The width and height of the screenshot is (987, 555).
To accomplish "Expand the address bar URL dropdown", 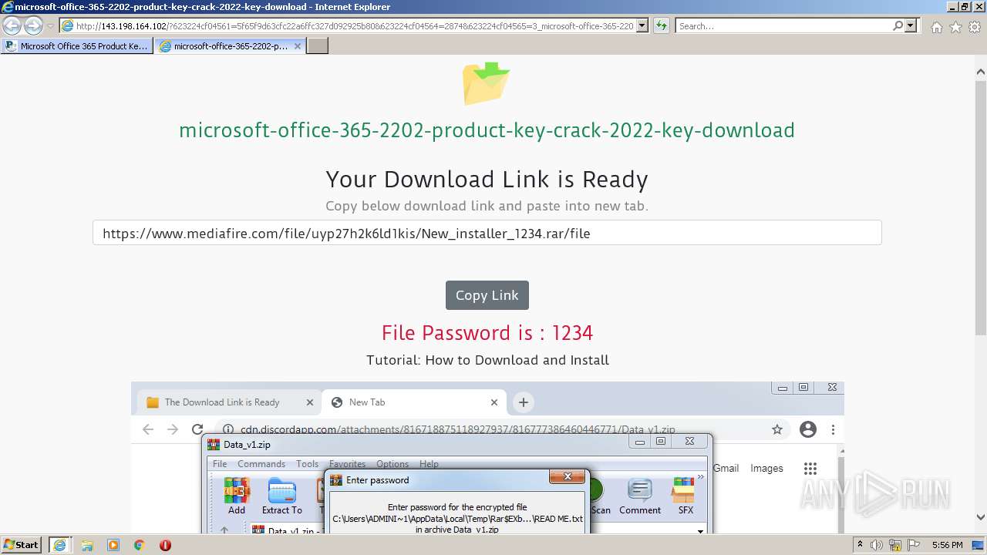I will [x=642, y=26].
